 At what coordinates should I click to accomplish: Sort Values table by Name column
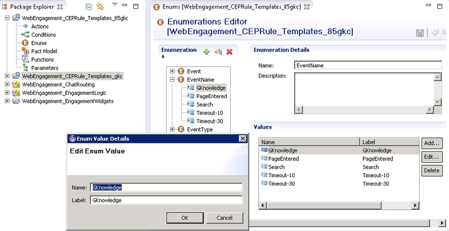coord(309,142)
